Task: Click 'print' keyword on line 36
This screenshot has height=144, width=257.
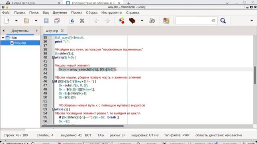Action: [59, 42]
